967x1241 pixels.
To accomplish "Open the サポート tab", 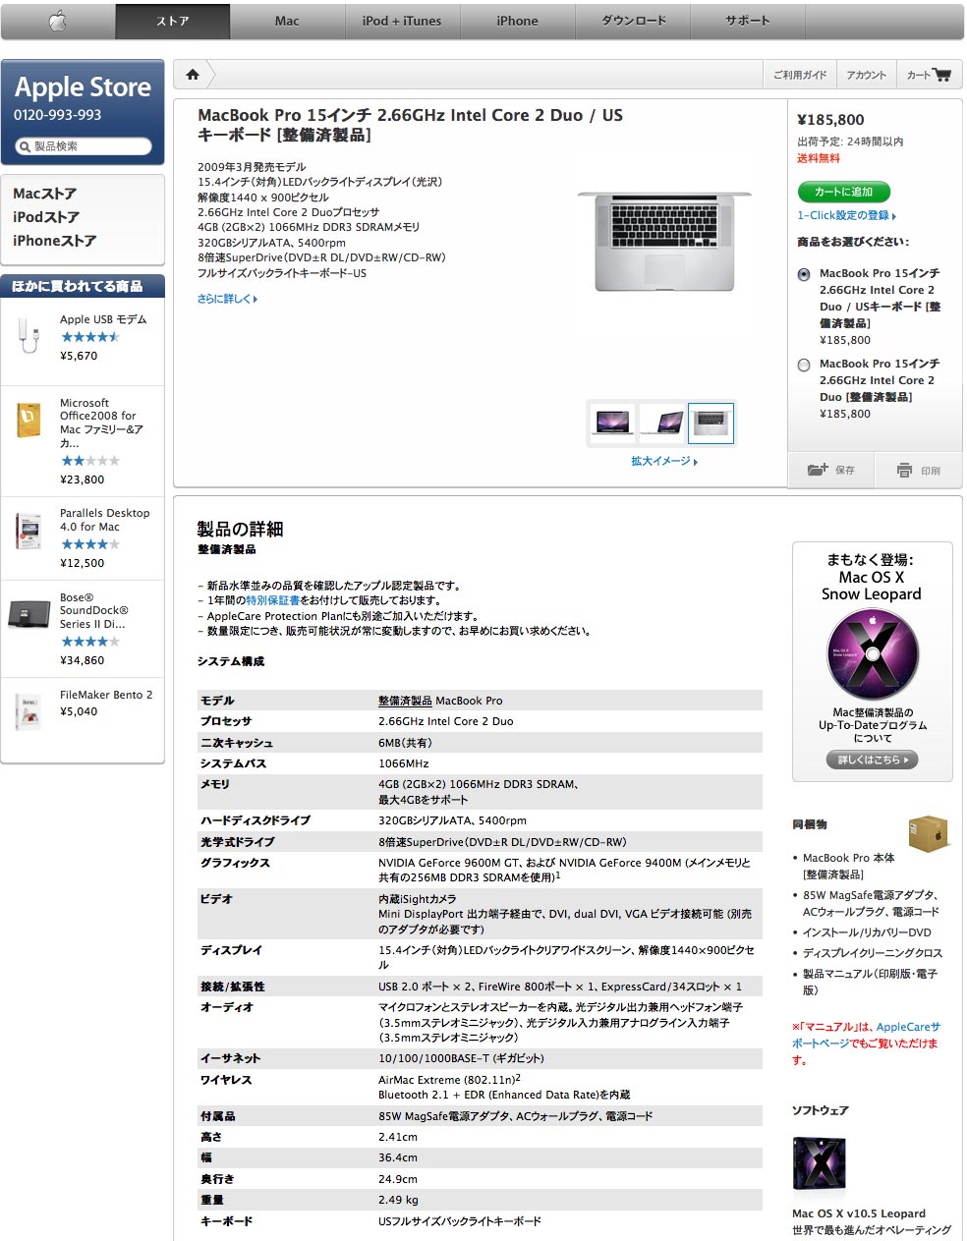I will (748, 21).
